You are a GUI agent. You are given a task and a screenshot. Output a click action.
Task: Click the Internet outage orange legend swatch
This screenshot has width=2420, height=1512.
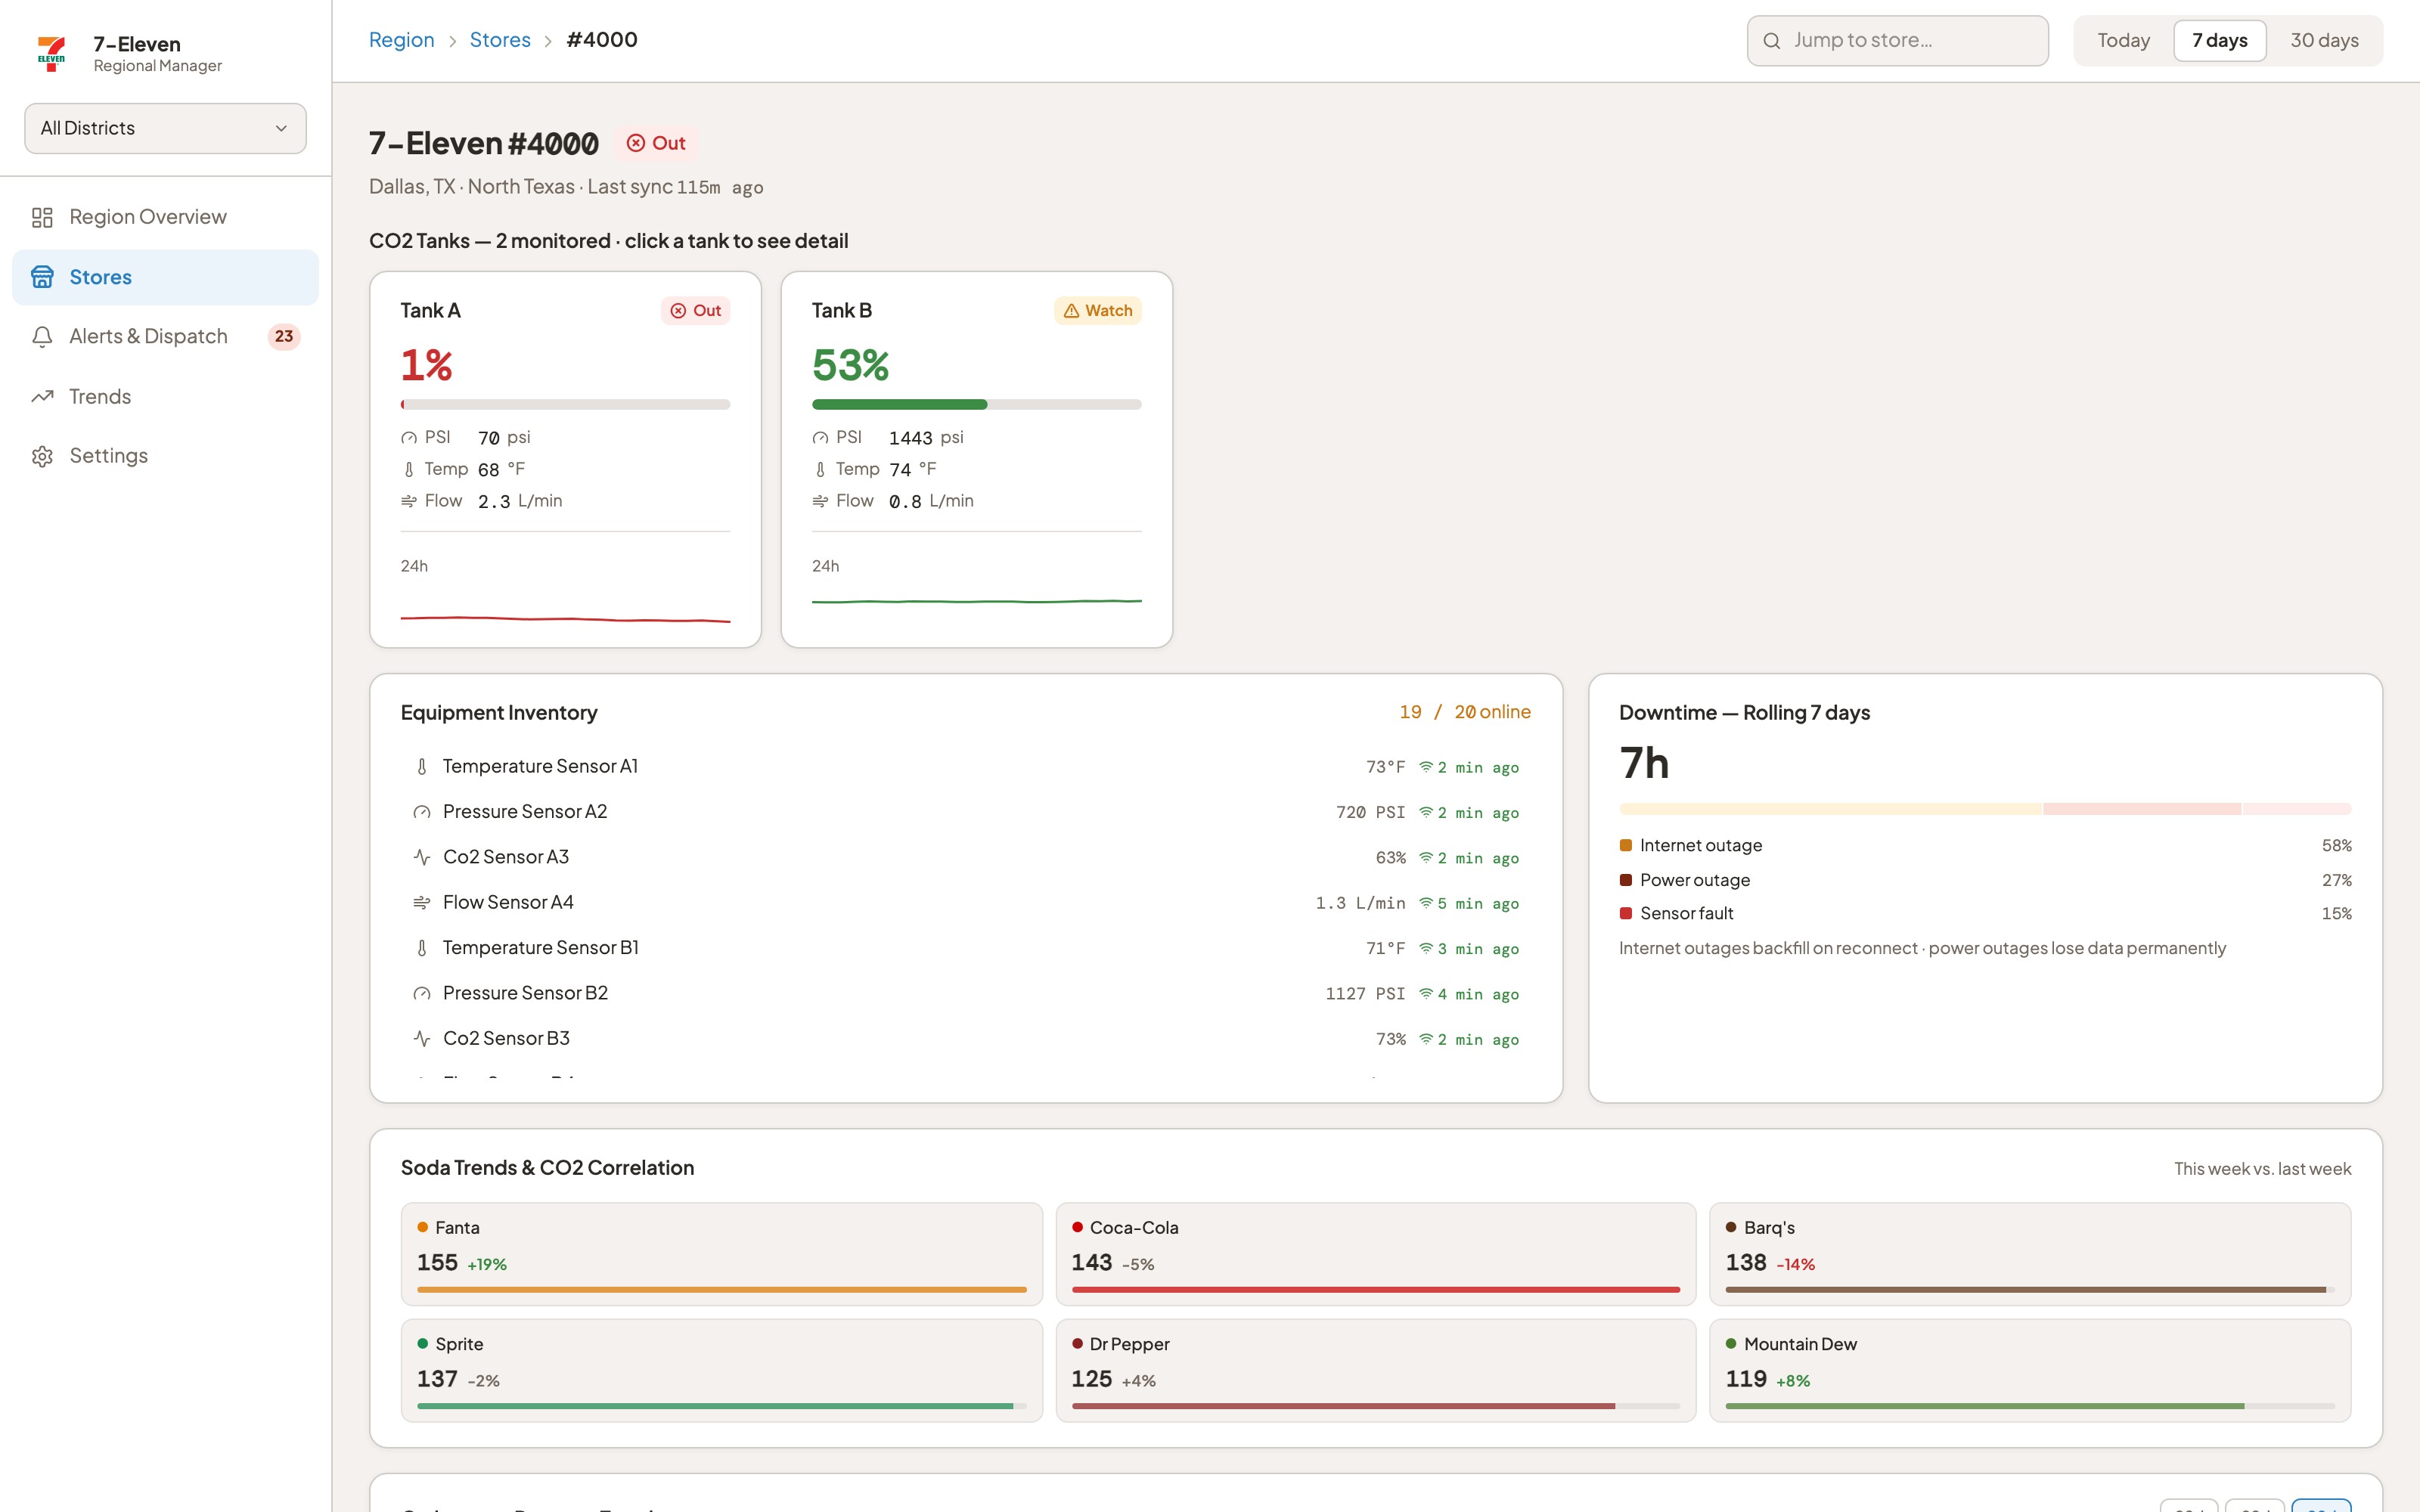coord(1626,846)
